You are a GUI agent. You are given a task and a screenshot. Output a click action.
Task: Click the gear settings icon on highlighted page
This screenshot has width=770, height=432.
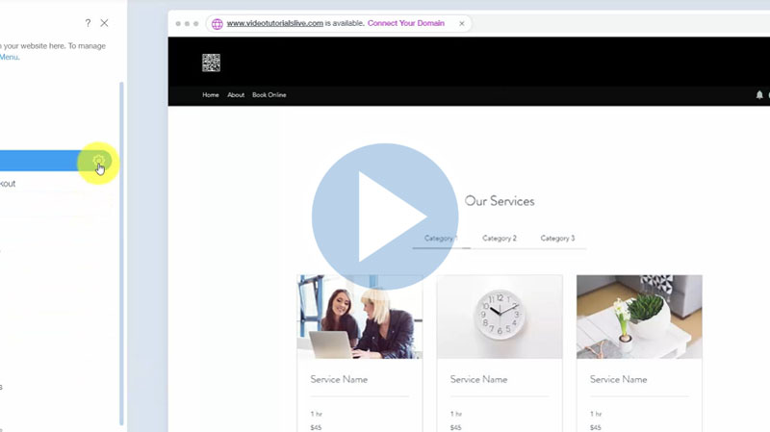[x=99, y=161]
